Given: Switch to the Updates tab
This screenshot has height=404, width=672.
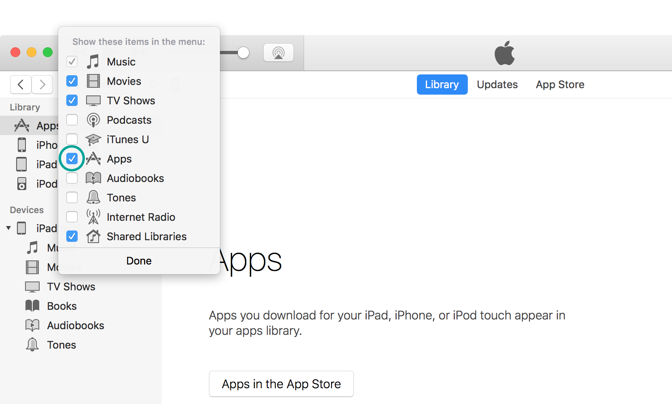Looking at the screenshot, I should point(497,85).
